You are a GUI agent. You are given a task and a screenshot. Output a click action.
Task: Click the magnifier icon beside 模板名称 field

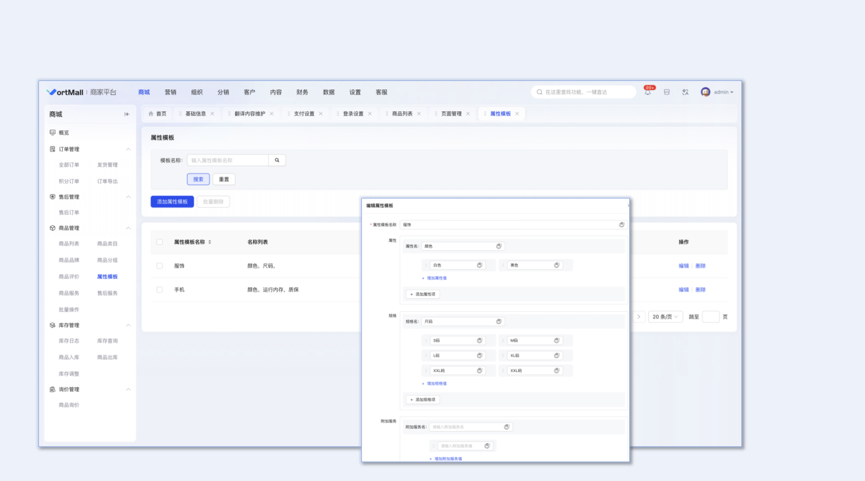click(x=277, y=161)
